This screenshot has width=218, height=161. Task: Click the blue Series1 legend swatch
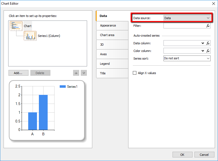(x=62, y=87)
